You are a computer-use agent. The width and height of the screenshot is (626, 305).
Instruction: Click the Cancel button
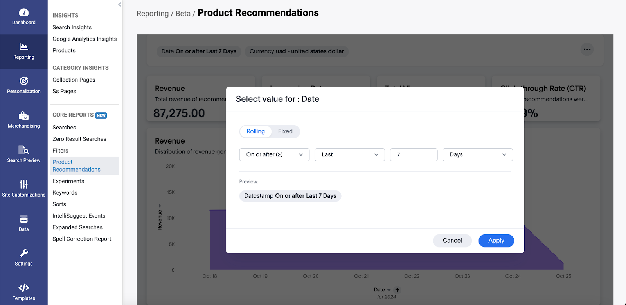click(x=452, y=241)
